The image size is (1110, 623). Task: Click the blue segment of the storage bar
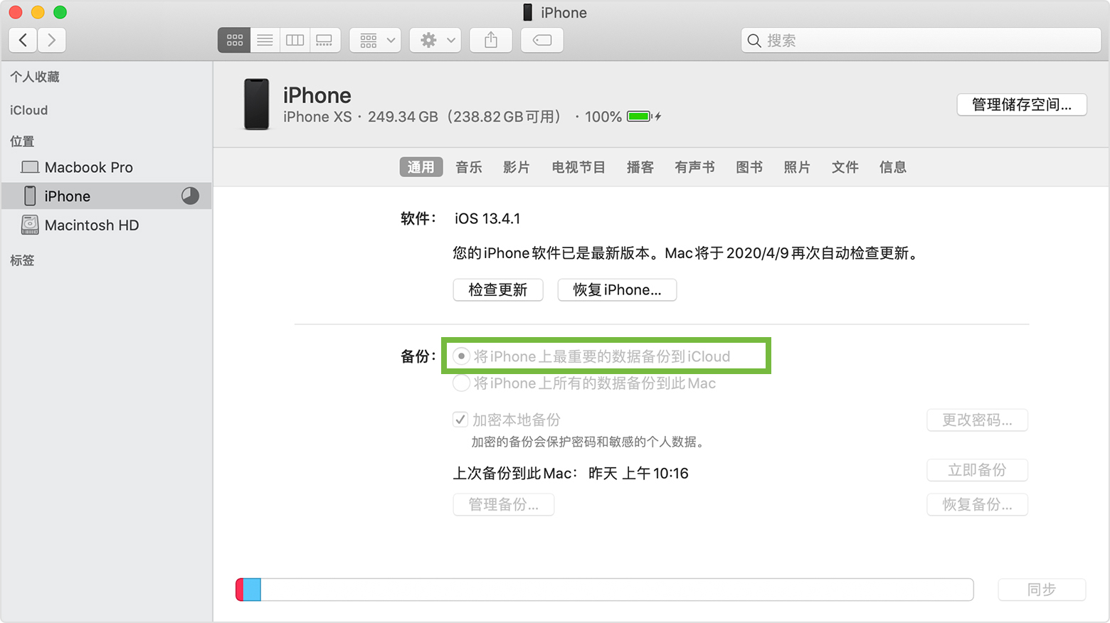252,590
